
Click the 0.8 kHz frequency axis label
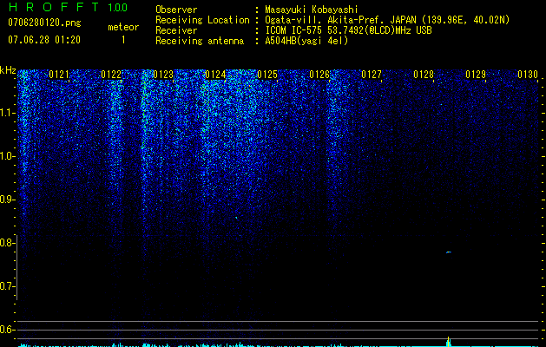[8, 243]
